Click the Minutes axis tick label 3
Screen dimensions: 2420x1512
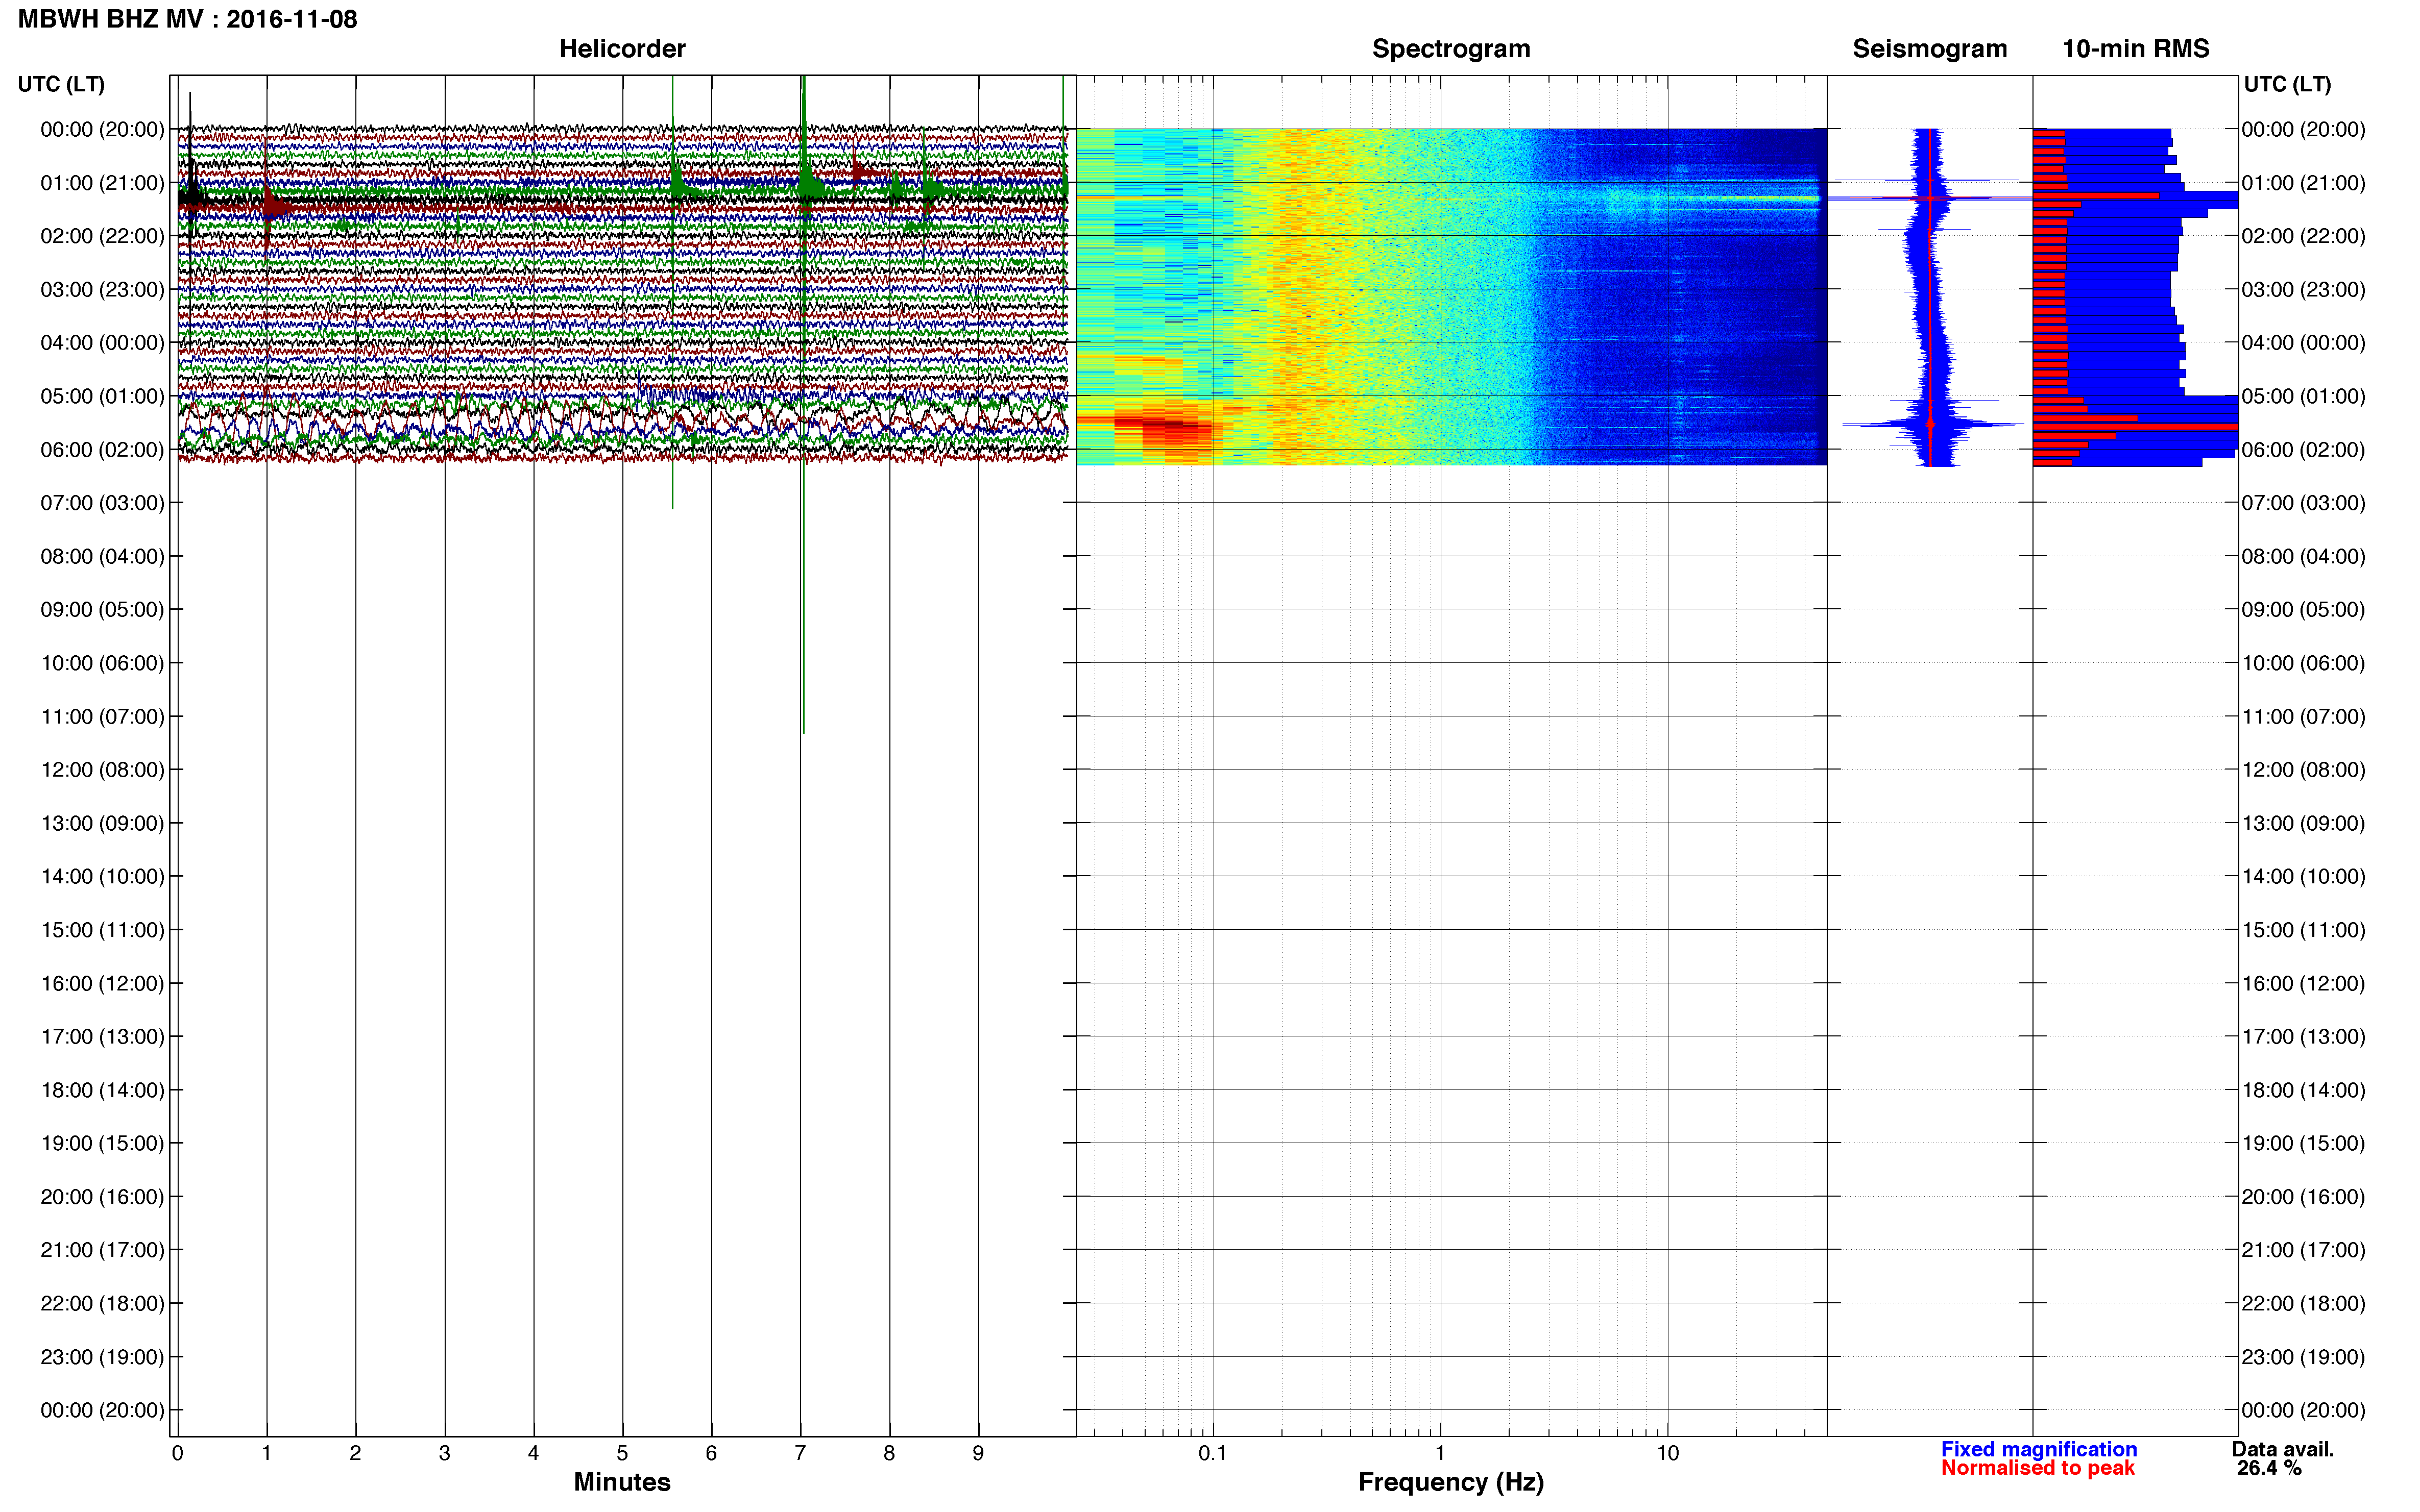click(x=444, y=1453)
